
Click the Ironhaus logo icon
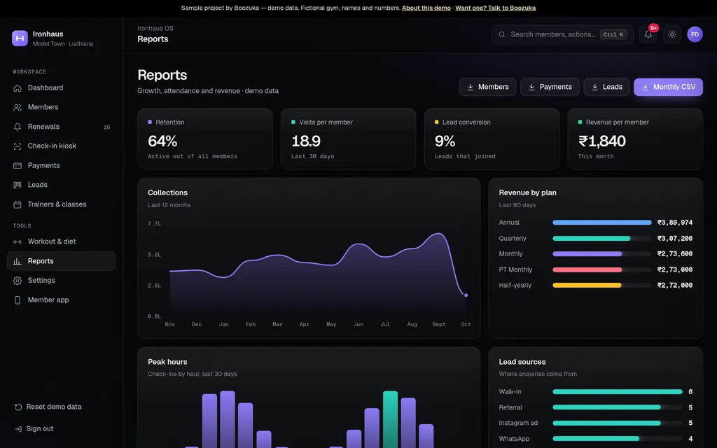(x=20, y=38)
